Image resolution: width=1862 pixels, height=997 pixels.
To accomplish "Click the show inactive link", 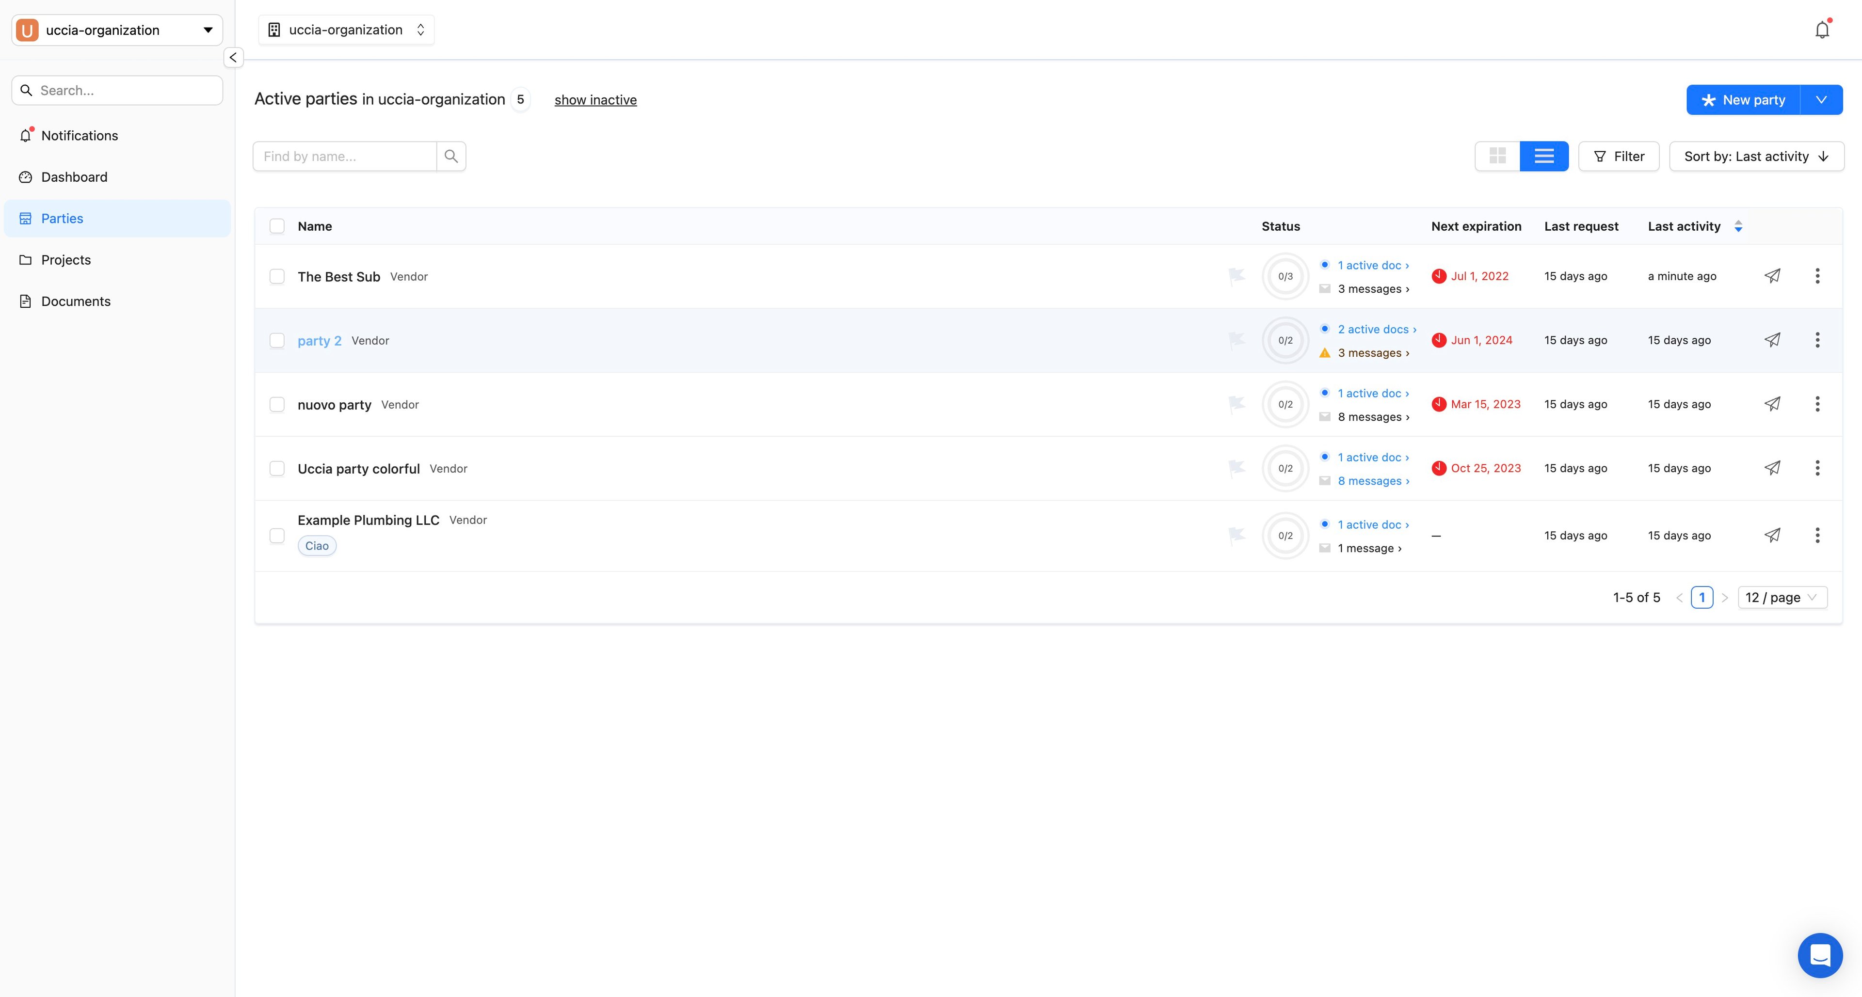I will pos(595,100).
